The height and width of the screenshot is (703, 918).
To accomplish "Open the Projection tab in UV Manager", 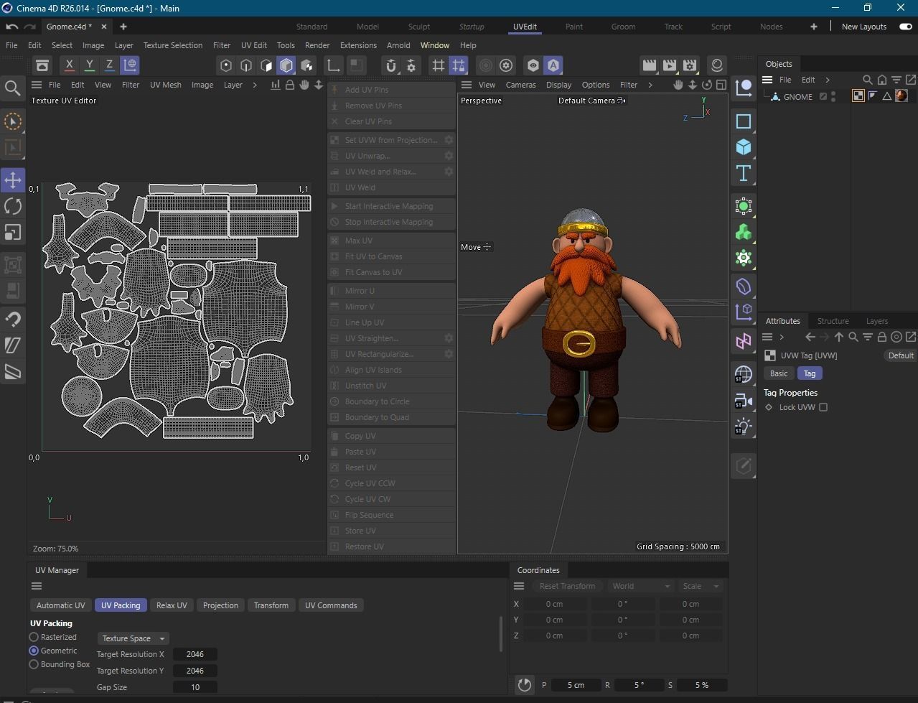I will [x=220, y=605].
